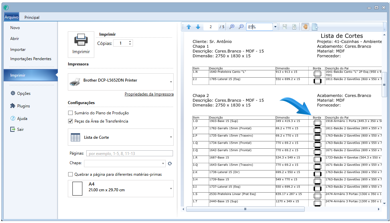The width and height of the screenshot is (390, 223).
Task: Refresh the Chapa list
Action: pos(170,164)
